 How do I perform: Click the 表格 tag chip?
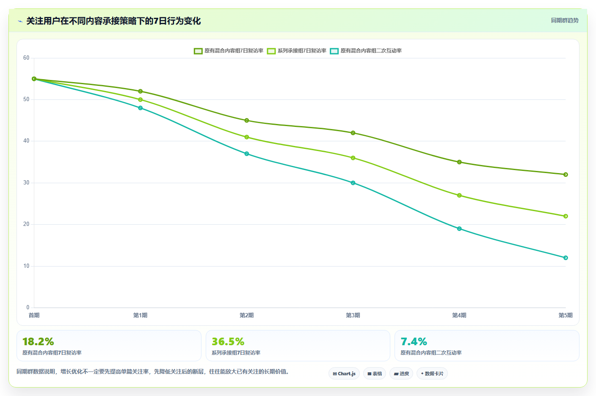tap(375, 374)
